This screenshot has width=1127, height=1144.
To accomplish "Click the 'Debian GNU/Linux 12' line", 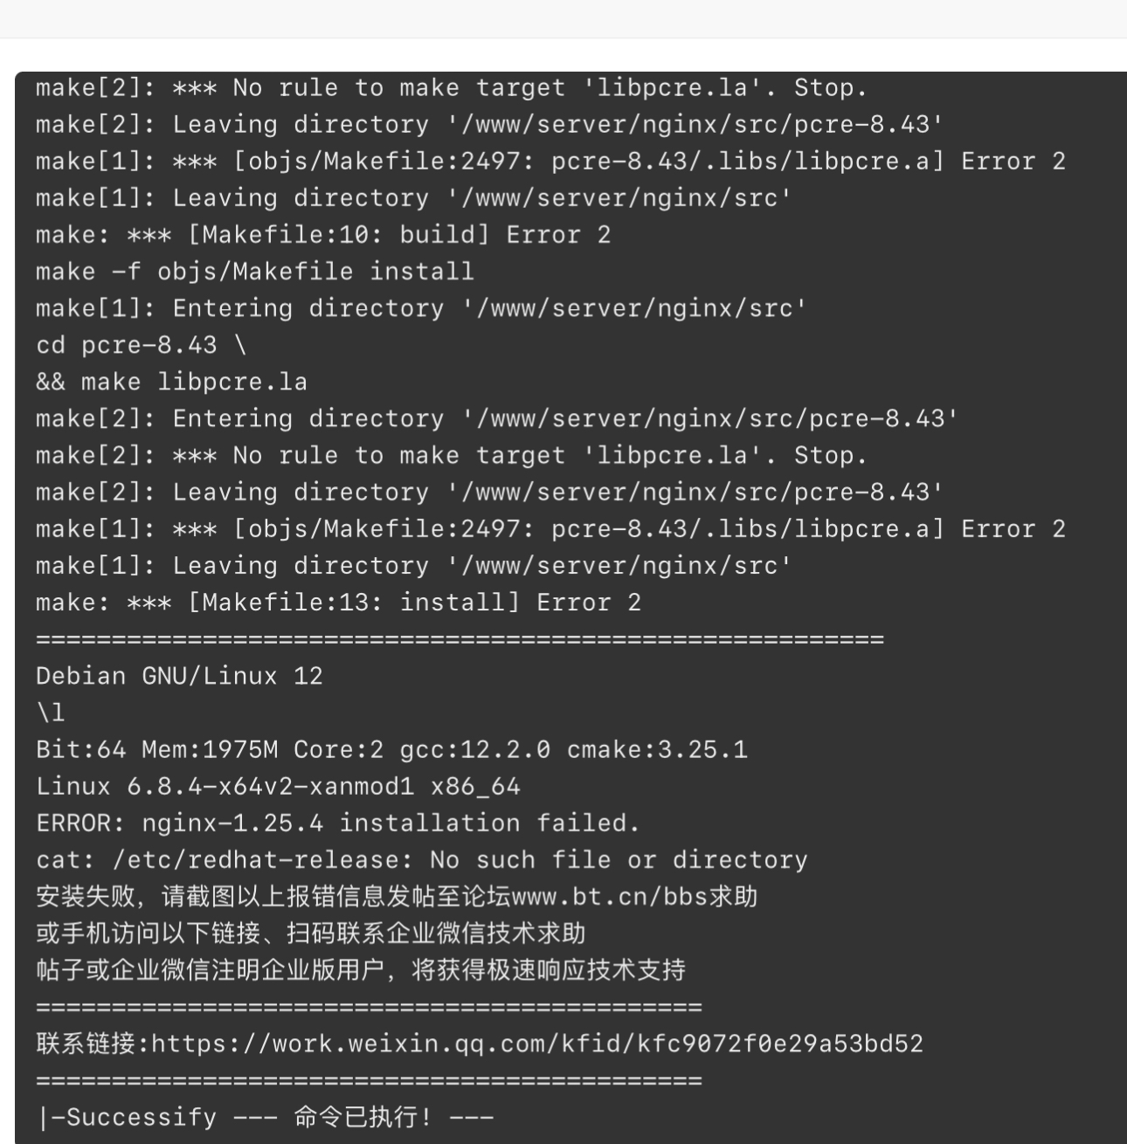I will pos(179,676).
